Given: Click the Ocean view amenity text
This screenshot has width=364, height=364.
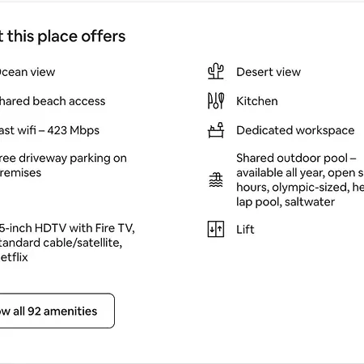Looking at the screenshot, I should [28, 72].
